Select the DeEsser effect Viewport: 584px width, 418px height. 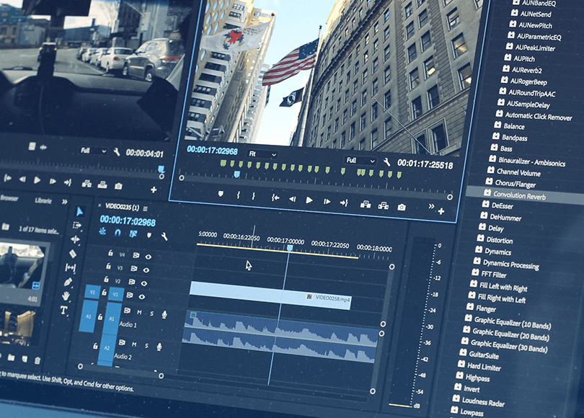tap(502, 206)
